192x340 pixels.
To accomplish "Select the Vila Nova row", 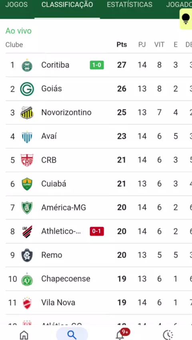I will point(98,302).
